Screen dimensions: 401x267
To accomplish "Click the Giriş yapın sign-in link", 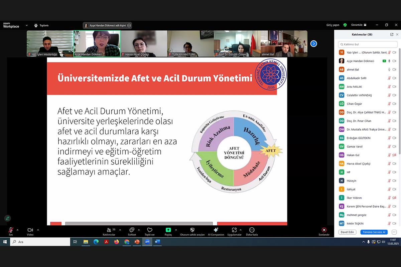I will point(333,25).
